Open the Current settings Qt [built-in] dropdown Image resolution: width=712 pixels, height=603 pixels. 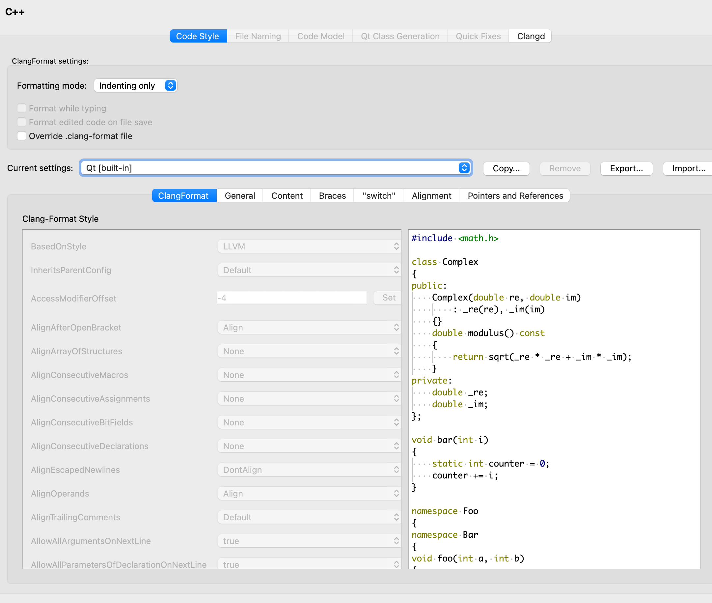click(276, 168)
